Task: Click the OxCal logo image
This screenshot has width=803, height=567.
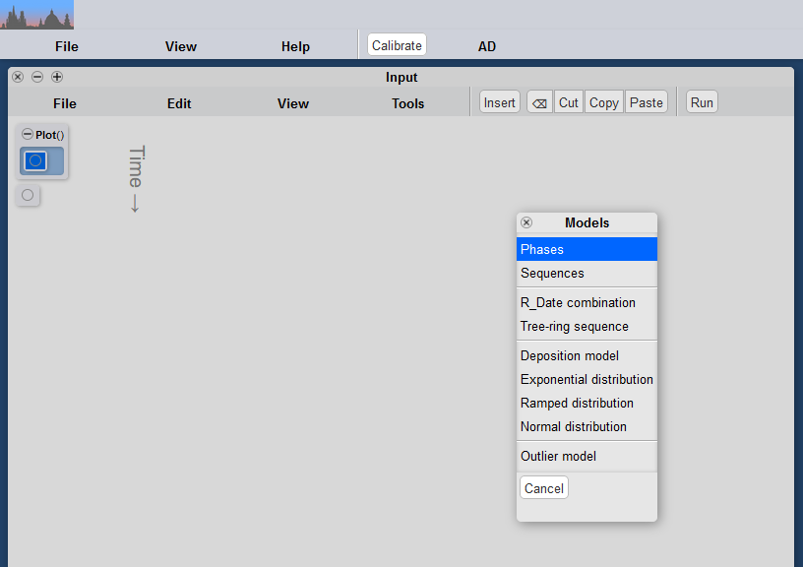Action: [x=36, y=15]
